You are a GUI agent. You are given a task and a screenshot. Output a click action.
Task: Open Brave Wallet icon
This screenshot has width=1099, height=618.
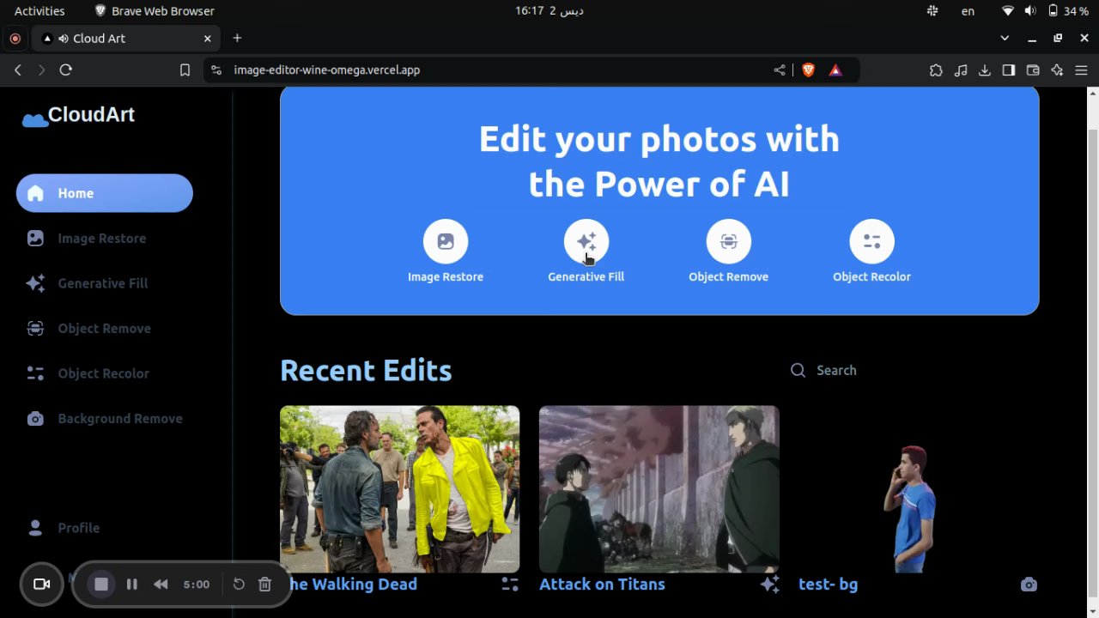pyautogui.click(x=1033, y=70)
